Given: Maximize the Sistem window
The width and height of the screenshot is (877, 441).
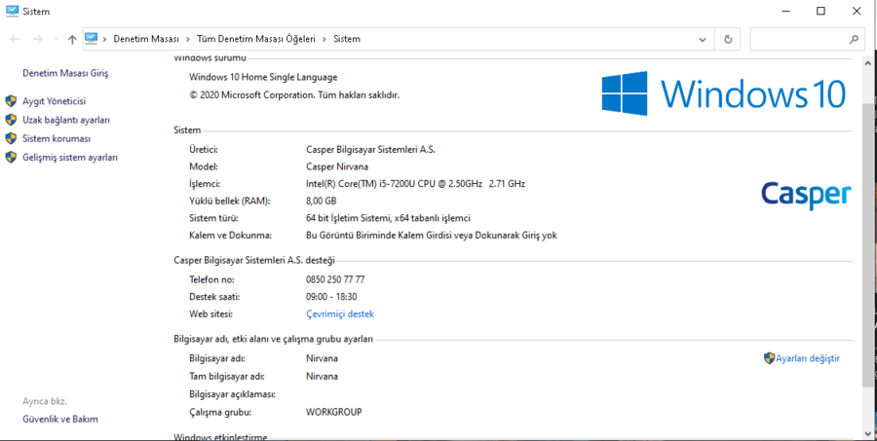Looking at the screenshot, I should click(821, 11).
